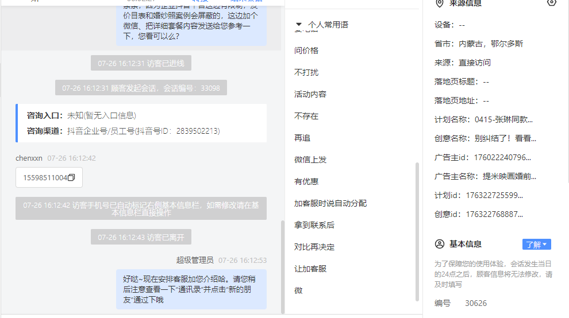
Task: Select quick phrase 微
Action: pyautogui.click(x=298, y=290)
